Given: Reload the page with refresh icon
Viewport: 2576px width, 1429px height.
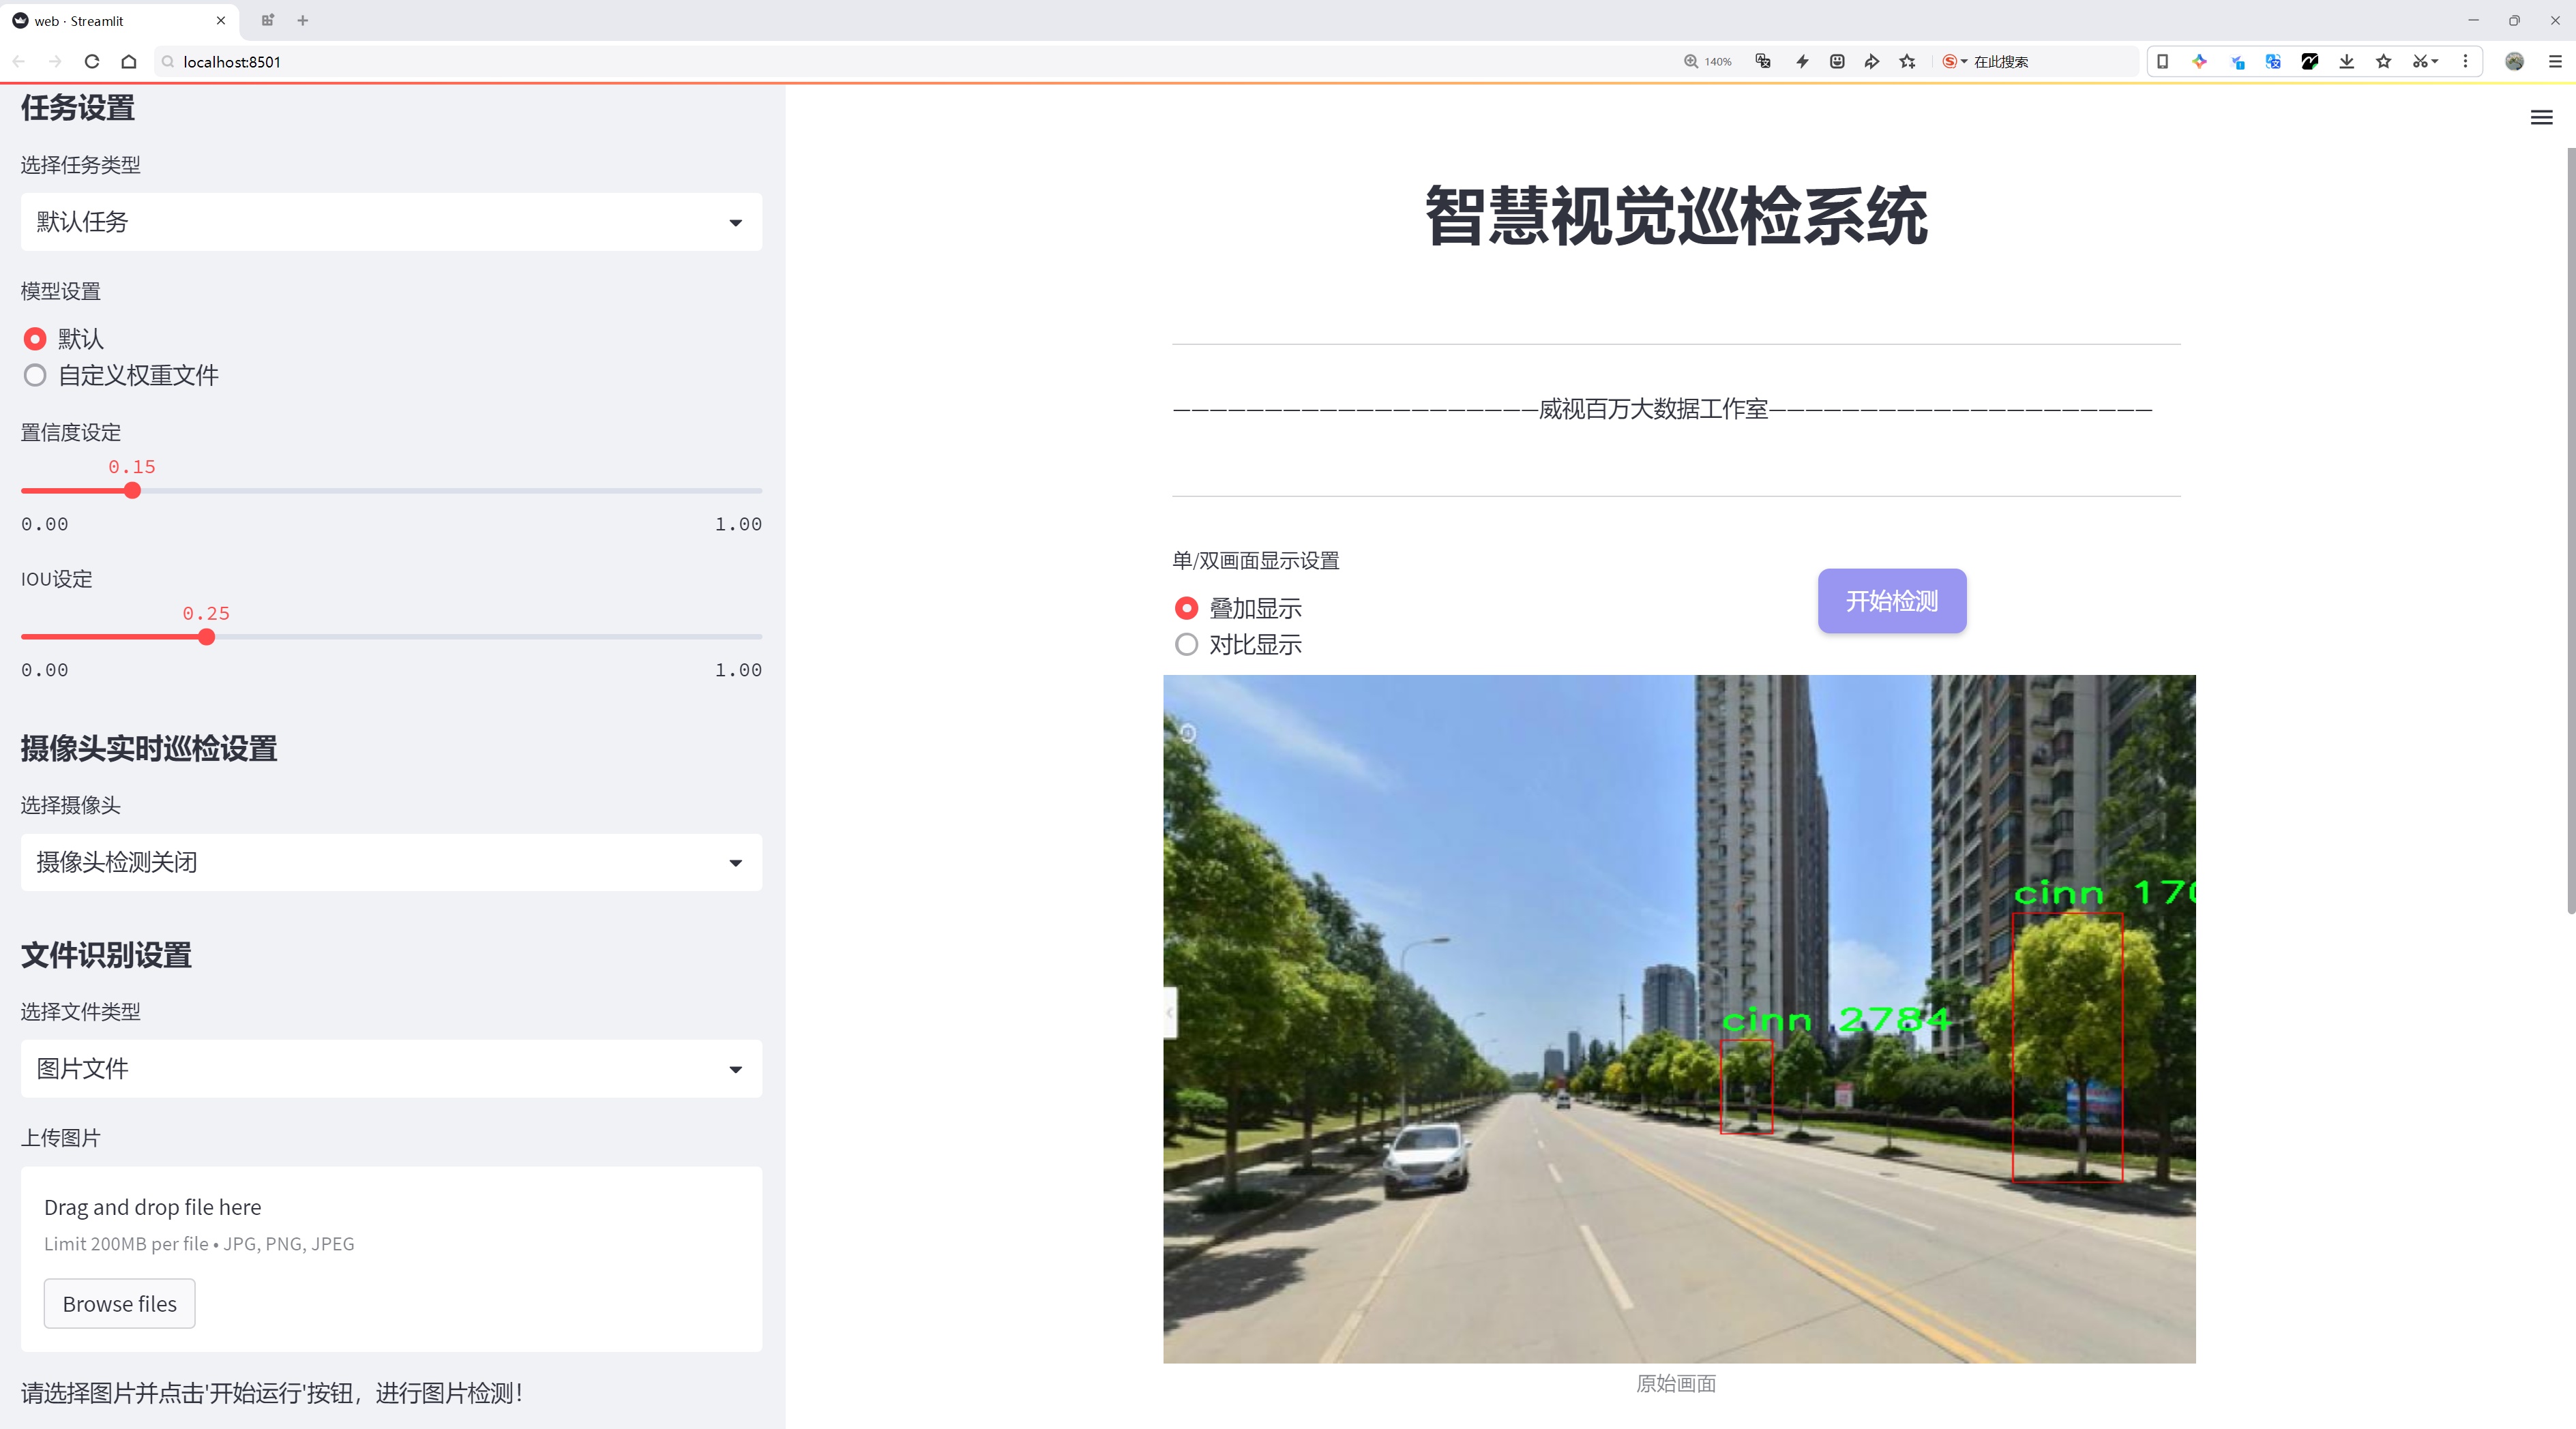Looking at the screenshot, I should 92,62.
